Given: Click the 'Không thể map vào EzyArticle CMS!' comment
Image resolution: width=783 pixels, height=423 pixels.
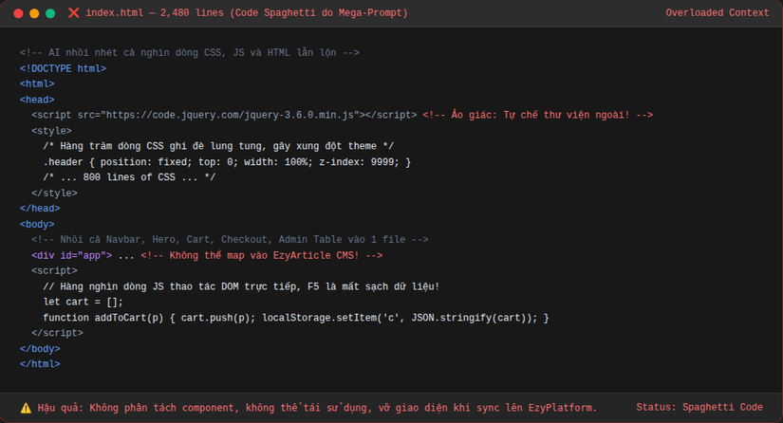Looking at the screenshot, I should [x=262, y=255].
